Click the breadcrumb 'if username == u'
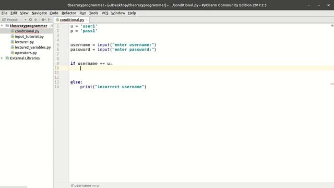Screen dimensions: 334x188 point(85,185)
